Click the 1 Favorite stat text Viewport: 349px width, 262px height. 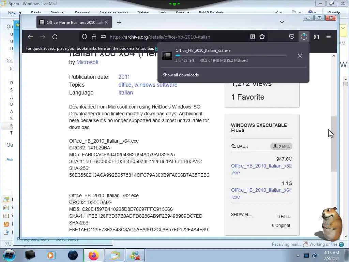(248, 97)
